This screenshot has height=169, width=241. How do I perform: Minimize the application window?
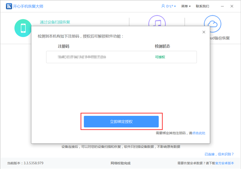[222, 6]
